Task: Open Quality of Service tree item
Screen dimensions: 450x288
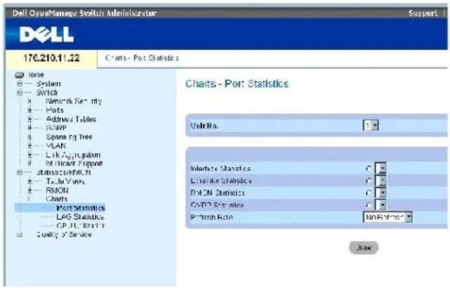Action: [x=65, y=235]
